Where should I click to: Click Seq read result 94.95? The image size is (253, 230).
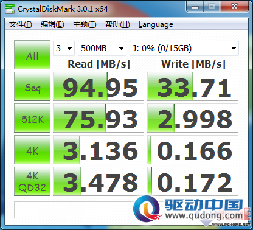click(x=99, y=86)
